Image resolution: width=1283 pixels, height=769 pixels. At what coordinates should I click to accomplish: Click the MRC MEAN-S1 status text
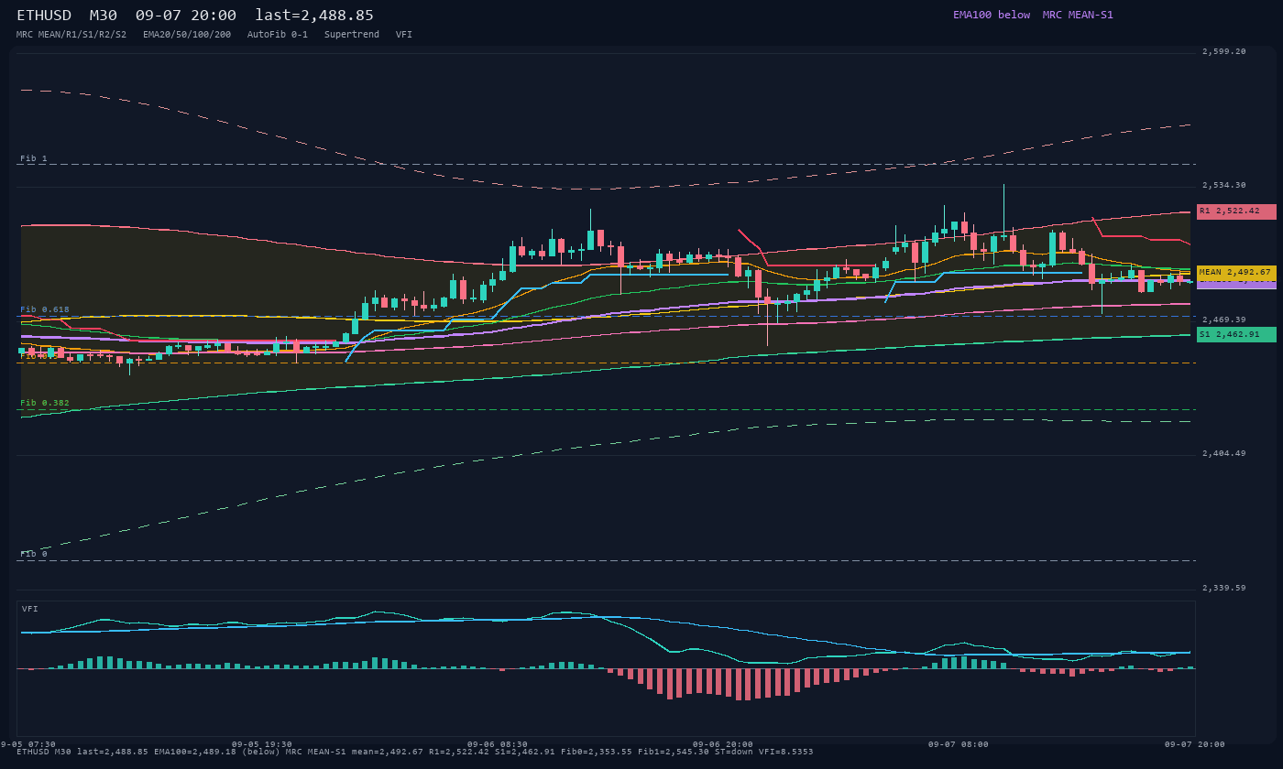pos(1078,15)
